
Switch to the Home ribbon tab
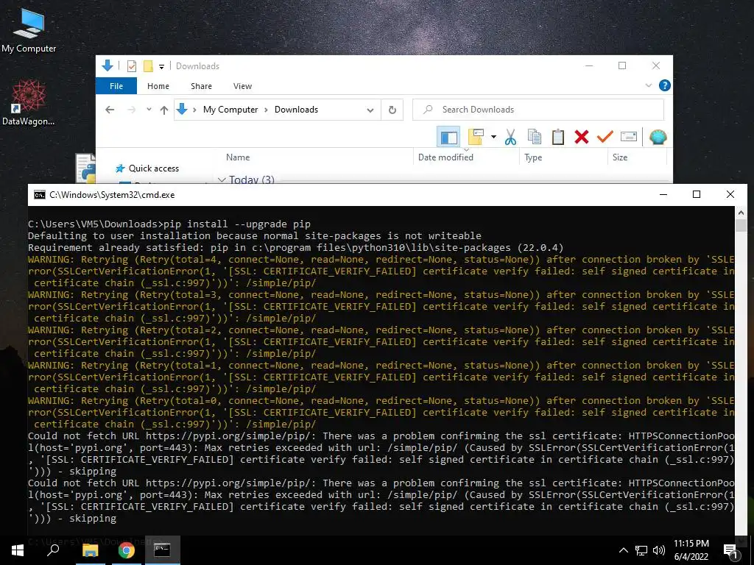click(x=158, y=86)
